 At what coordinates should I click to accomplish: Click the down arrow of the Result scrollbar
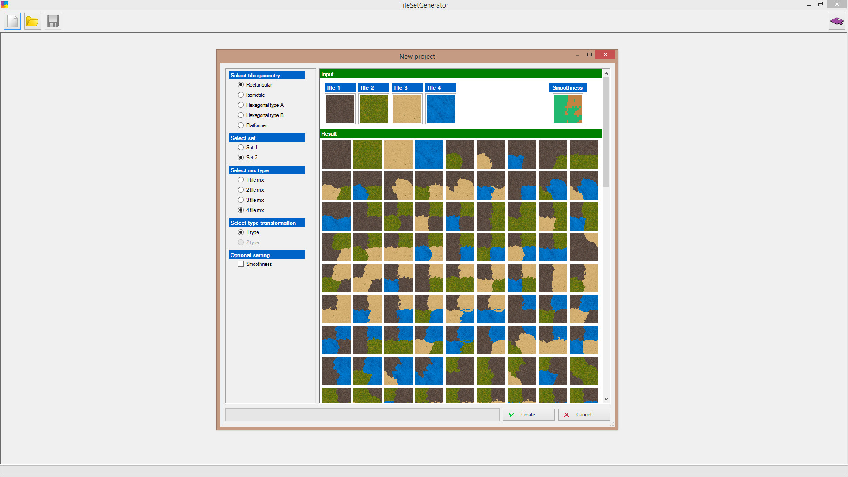[606, 399]
